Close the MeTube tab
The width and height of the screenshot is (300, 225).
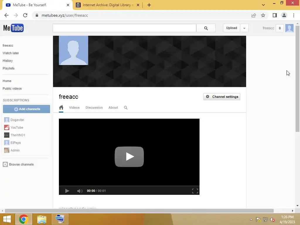(68, 5)
